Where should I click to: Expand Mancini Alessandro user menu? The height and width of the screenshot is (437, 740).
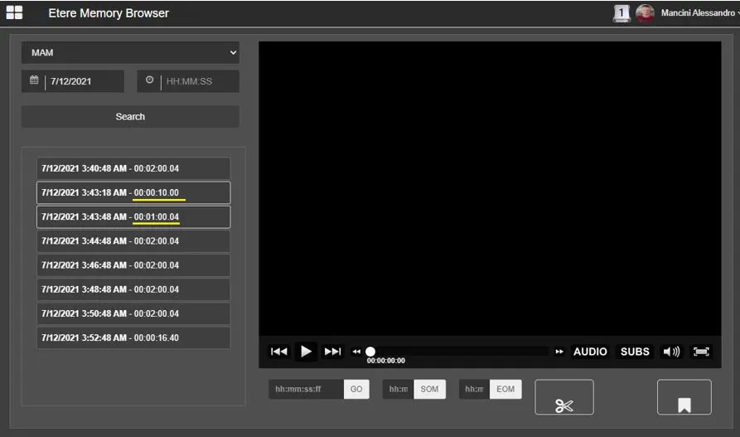click(x=699, y=13)
